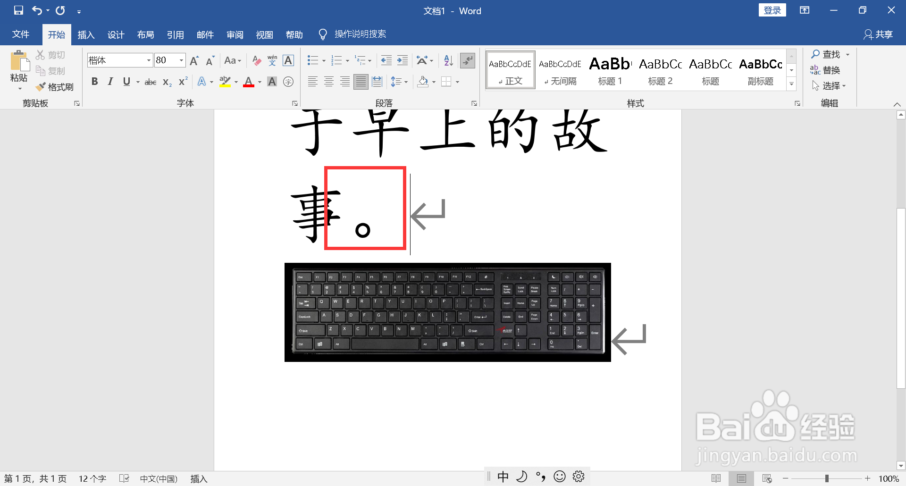906x486 pixels.
Task: Toggle italic formatting
Action: tap(110, 81)
